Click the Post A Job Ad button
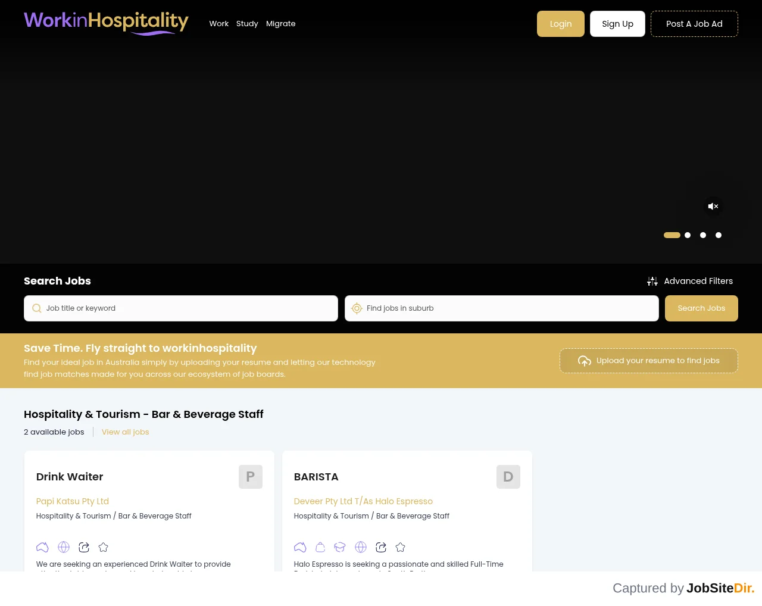 pyautogui.click(x=694, y=24)
